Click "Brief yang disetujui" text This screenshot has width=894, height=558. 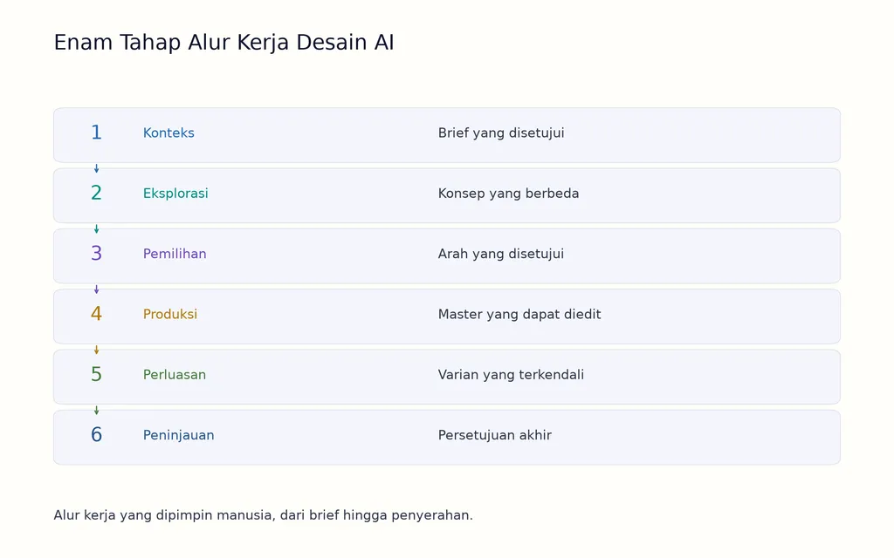tap(501, 133)
